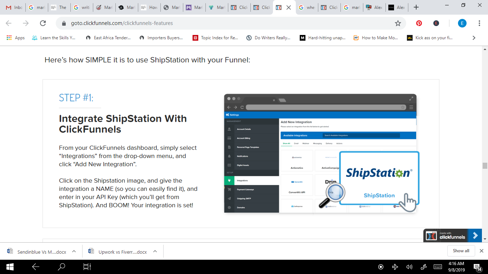This screenshot has width=488, height=274.
Task: Open the Windows Start menu
Action: click(10, 267)
